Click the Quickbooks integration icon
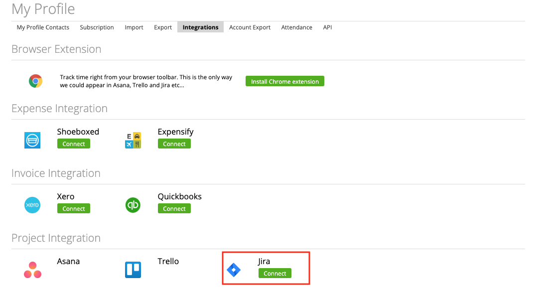 tap(133, 205)
